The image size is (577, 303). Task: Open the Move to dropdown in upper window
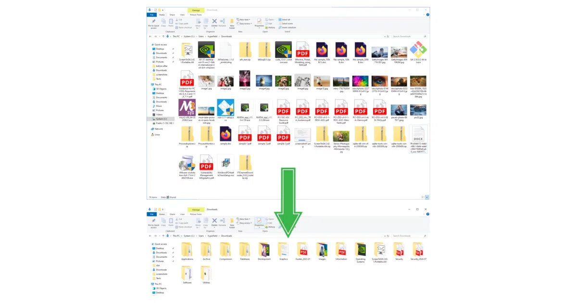[x=198, y=27]
